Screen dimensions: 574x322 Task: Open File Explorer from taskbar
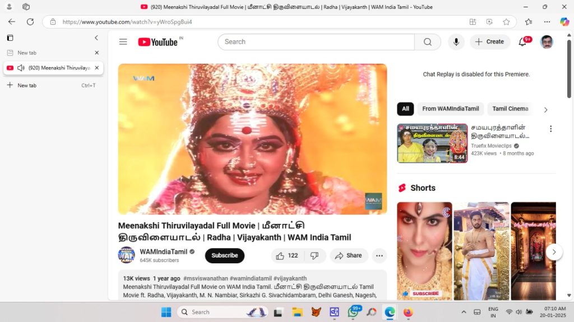(297, 312)
